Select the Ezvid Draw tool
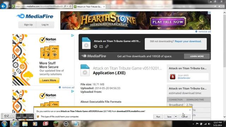 tap(31, 116)
